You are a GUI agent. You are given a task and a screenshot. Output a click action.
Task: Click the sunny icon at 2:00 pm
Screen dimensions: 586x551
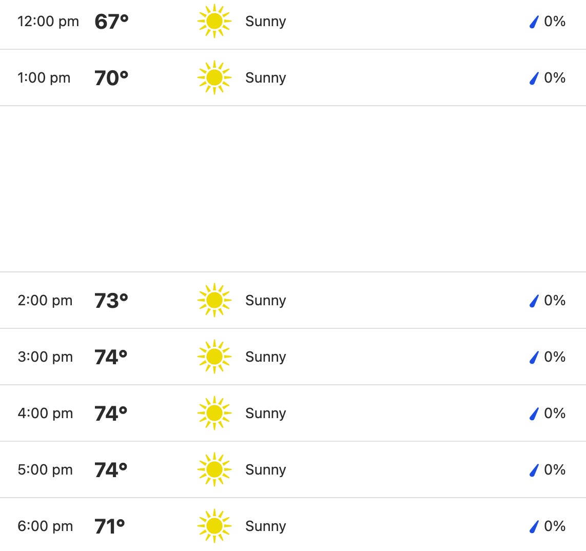tap(214, 301)
